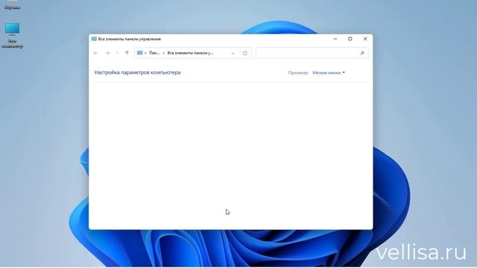Screen dimensions: 477x268
Task: Go up one level with up arrow
Action: pos(127,53)
